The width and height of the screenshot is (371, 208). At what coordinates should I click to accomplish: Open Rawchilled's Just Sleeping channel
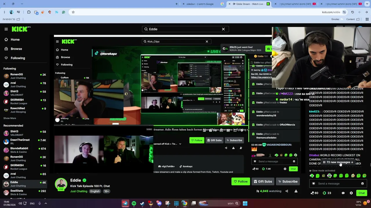(x=25, y=110)
